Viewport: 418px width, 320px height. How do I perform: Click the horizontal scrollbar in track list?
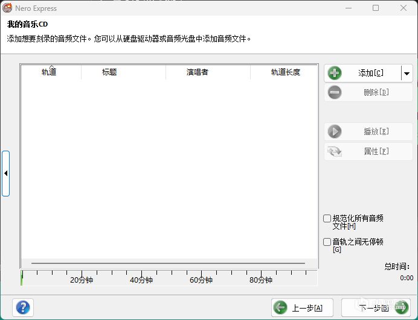(x=168, y=263)
